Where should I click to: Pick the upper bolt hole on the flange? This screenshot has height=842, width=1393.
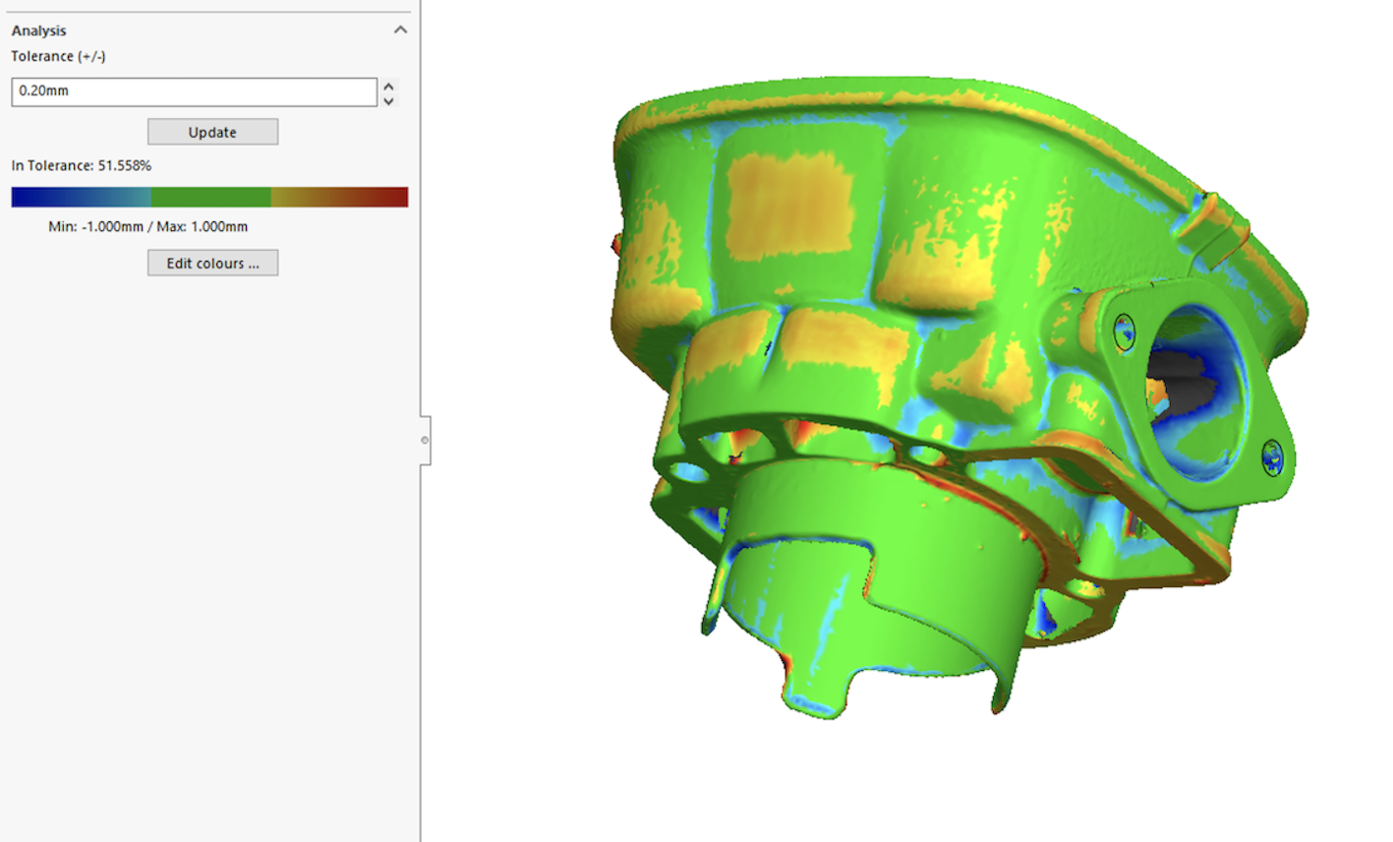[1124, 331]
